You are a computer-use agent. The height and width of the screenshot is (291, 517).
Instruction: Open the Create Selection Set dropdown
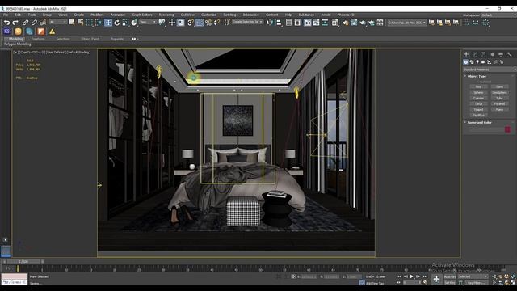[247, 22]
